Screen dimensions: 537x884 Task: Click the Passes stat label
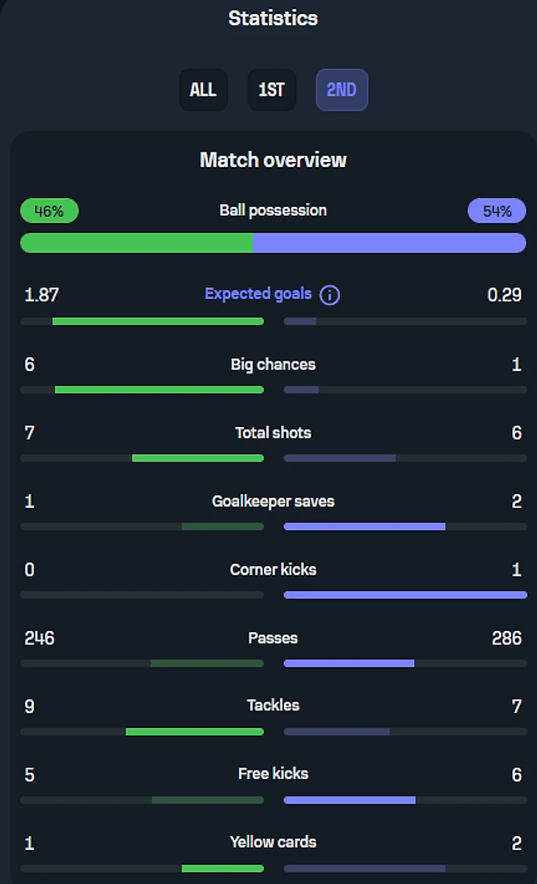pyautogui.click(x=273, y=638)
